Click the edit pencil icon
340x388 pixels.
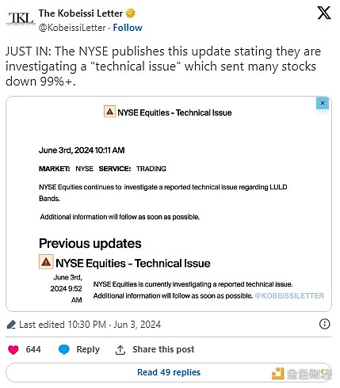pyautogui.click(x=11, y=325)
